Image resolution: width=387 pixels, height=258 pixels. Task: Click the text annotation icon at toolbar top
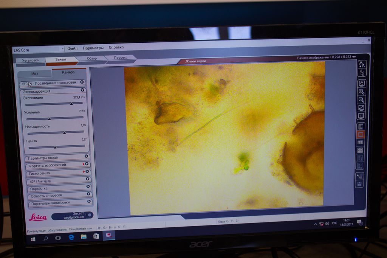pyautogui.click(x=362, y=65)
